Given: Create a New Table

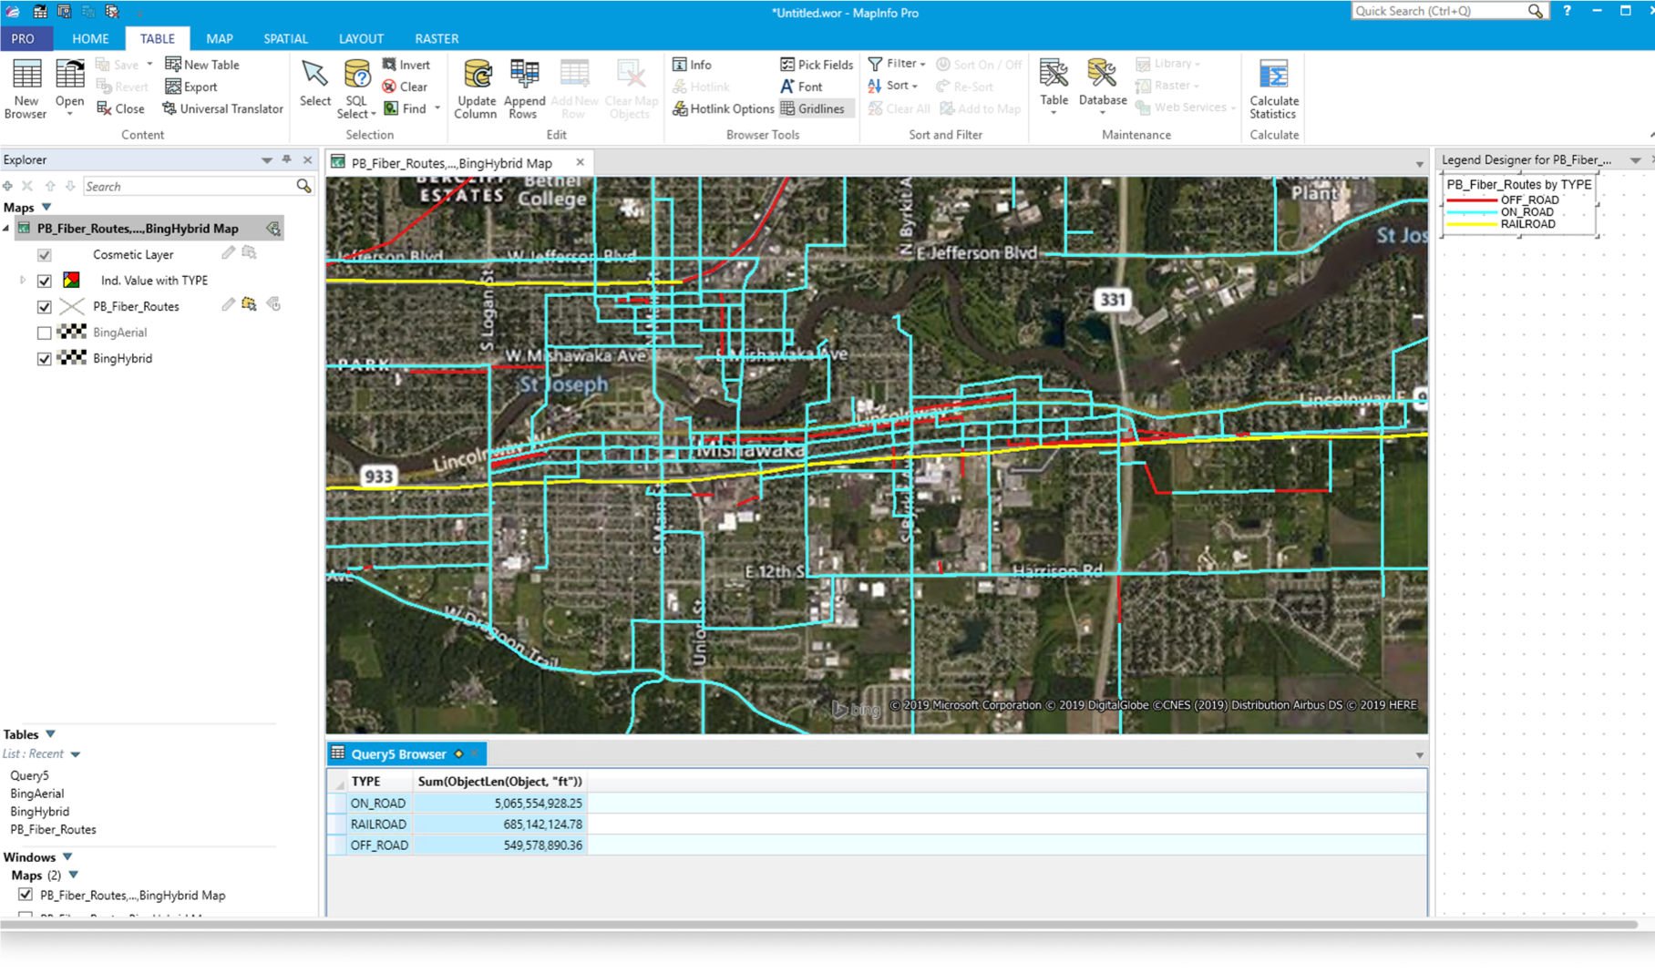Looking at the screenshot, I should (201, 65).
